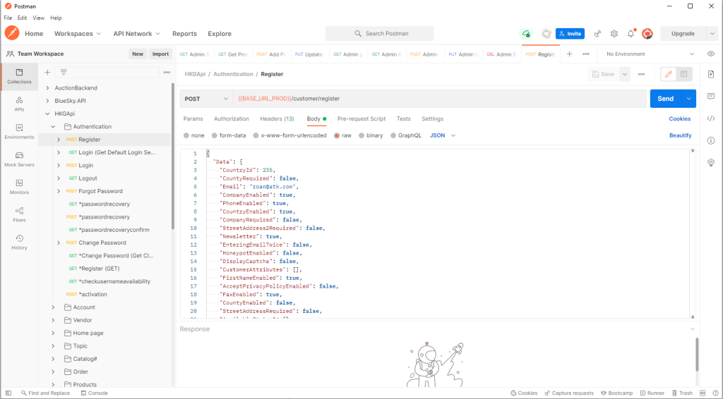Open the Cookies link

(679, 118)
